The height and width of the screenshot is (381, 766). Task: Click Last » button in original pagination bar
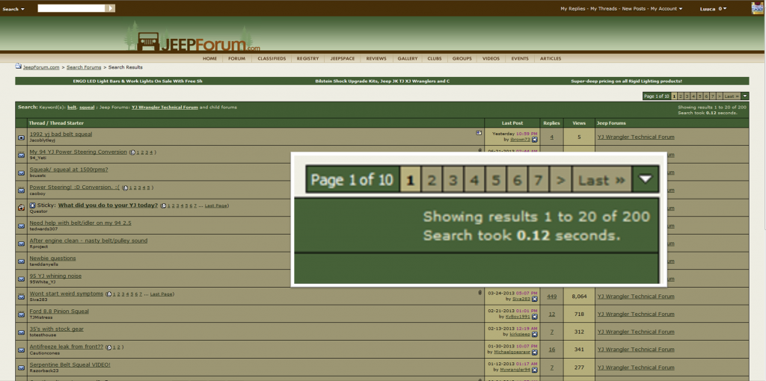[x=732, y=96]
